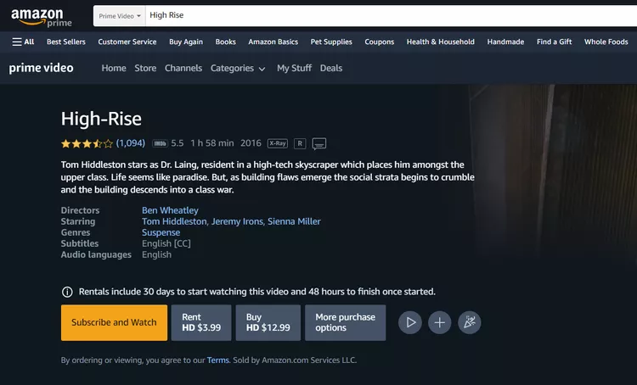Open the Store tab

(145, 68)
